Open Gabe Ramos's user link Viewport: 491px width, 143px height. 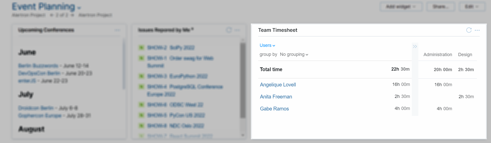click(274, 109)
